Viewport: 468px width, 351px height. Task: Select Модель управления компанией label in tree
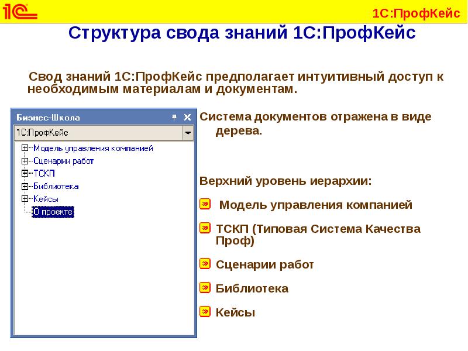pyautogui.click(x=93, y=148)
